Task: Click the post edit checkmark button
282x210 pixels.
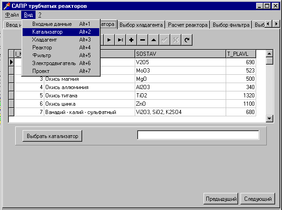Action: (164, 40)
